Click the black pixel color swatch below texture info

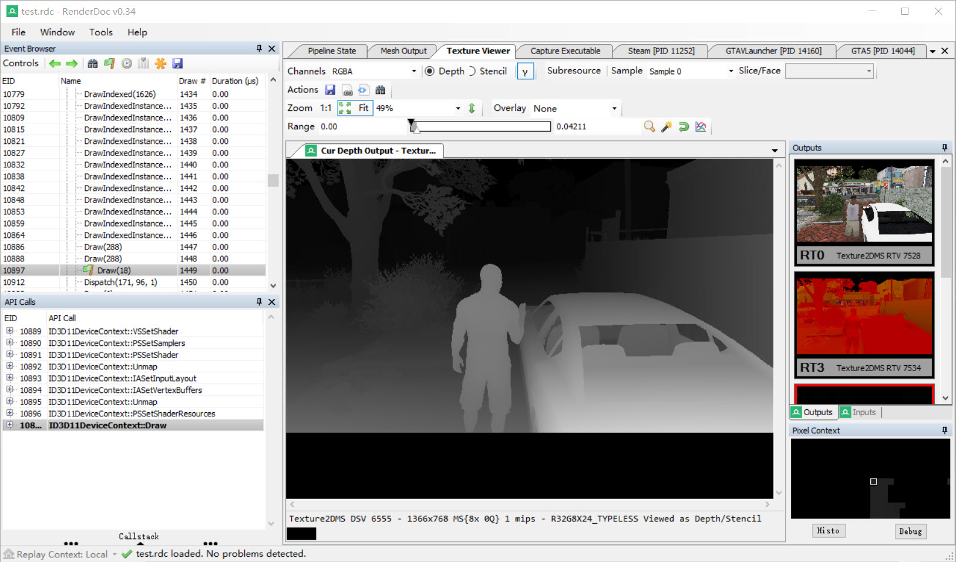click(301, 533)
